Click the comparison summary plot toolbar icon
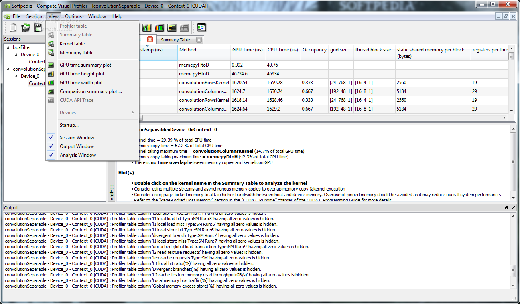The height and width of the screenshot is (304, 520). (172, 28)
